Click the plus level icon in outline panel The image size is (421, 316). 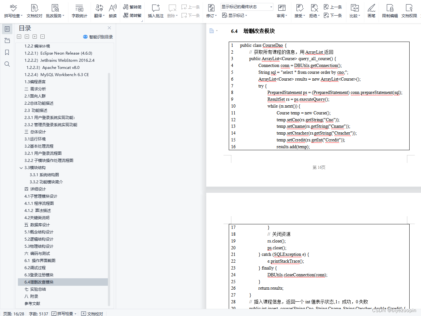coord(35,37)
